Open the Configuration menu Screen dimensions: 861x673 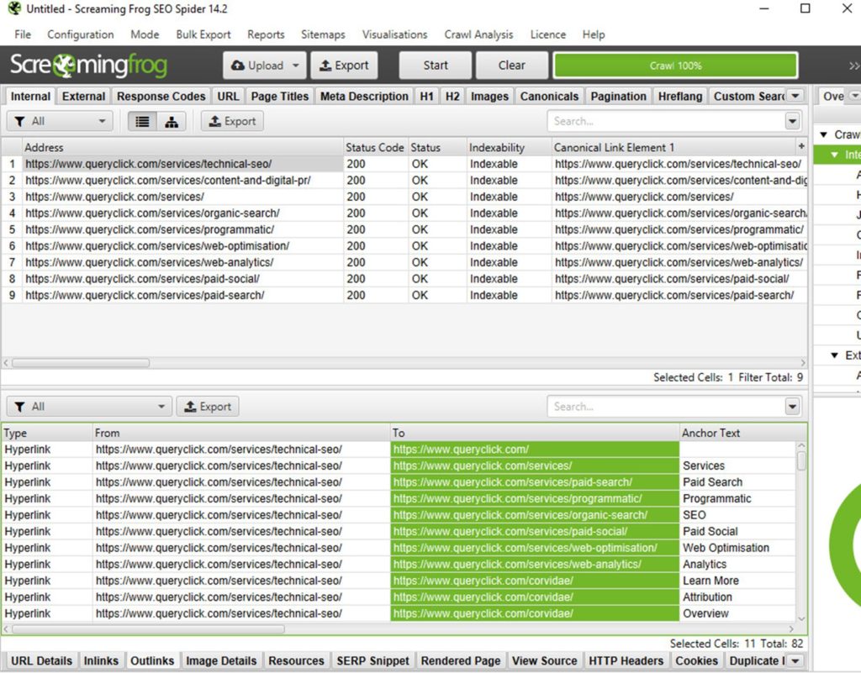(x=81, y=34)
